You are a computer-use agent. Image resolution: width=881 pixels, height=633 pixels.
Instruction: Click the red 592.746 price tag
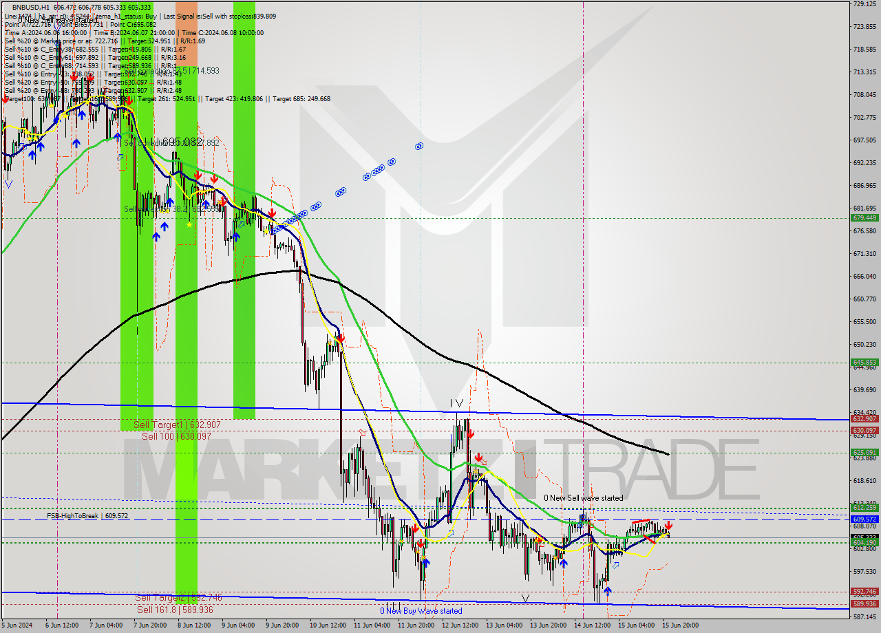[864, 591]
